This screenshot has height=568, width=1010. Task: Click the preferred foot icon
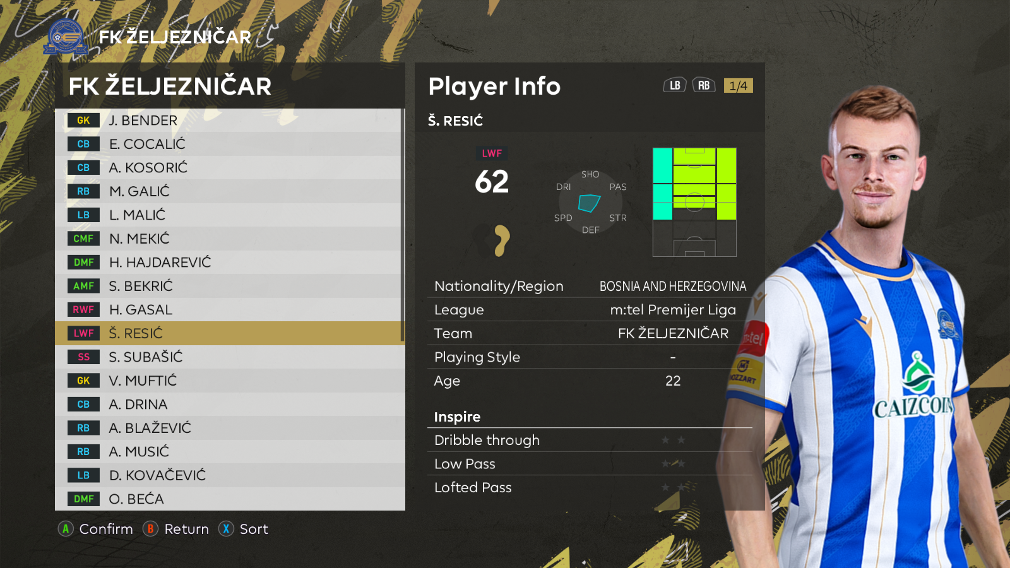pos(501,240)
